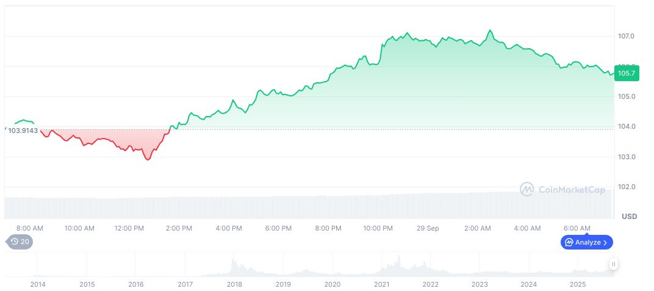Select 2023 on the year timeline
Image resolution: width=654 pixels, height=291 pixels.
[480, 284]
